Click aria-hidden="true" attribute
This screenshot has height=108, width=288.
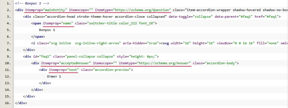click(141, 43)
